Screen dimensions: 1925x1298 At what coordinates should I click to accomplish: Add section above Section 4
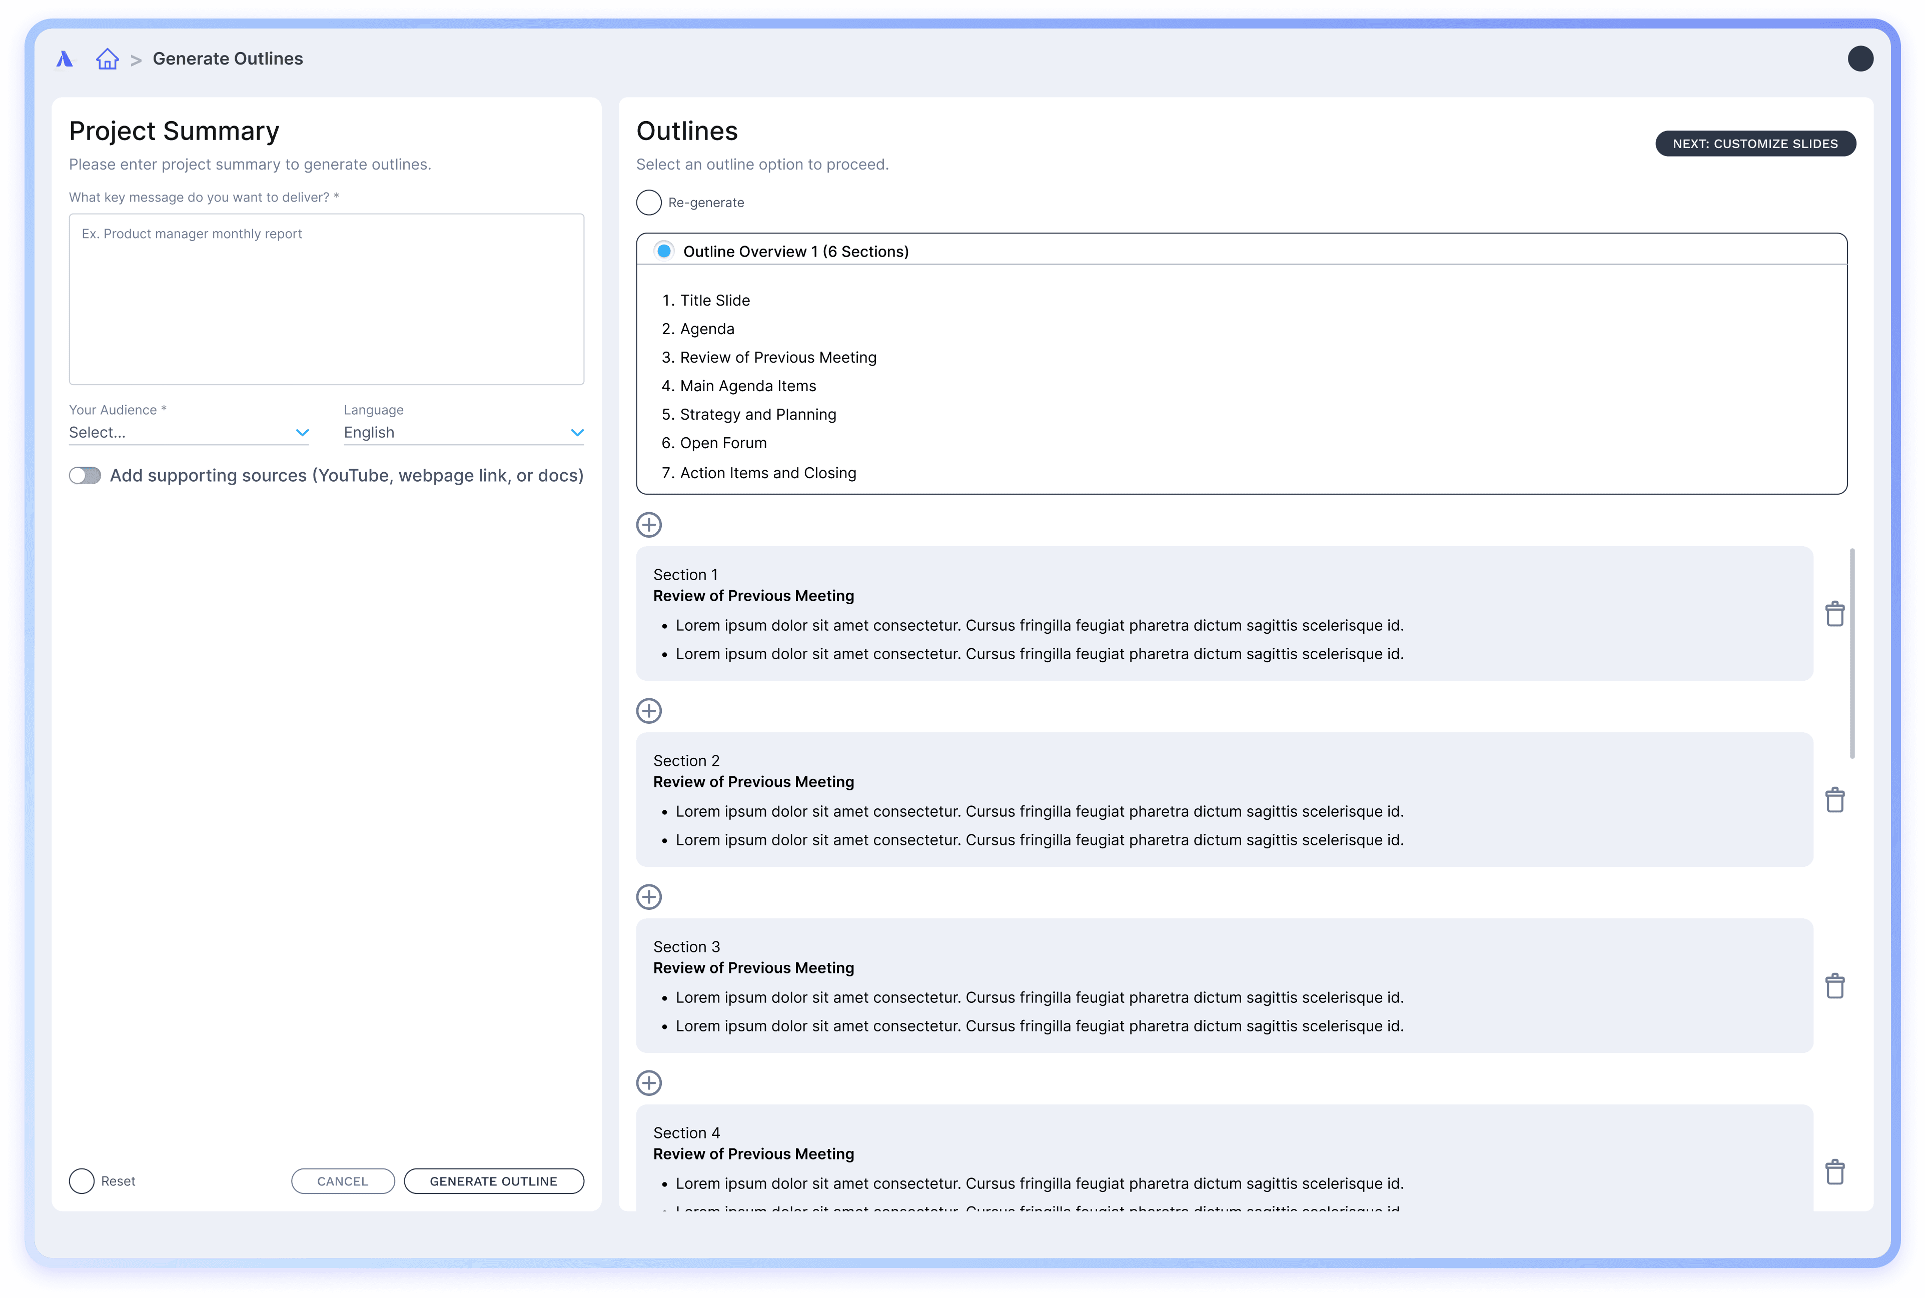pyautogui.click(x=648, y=1083)
